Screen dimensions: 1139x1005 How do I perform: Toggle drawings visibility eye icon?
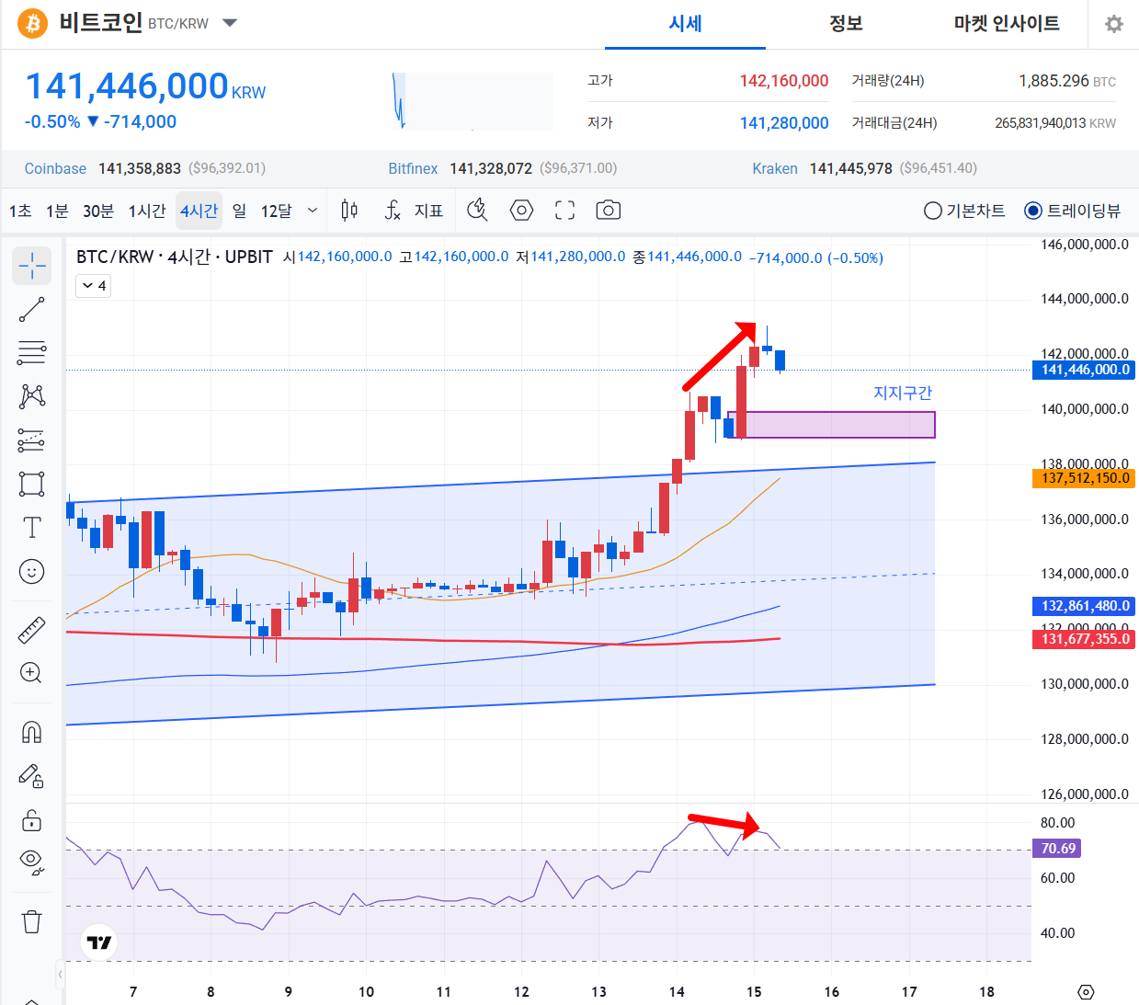click(31, 861)
